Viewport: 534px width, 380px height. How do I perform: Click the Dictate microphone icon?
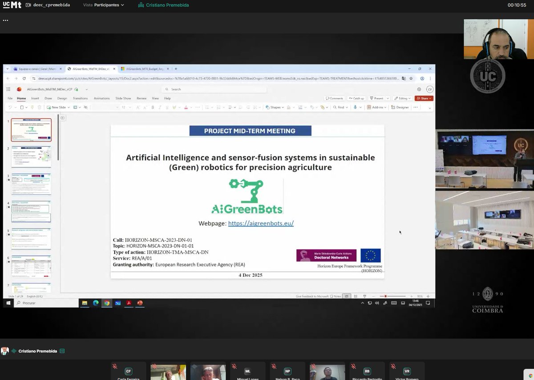[x=355, y=107]
